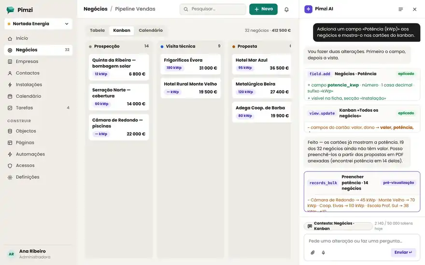Switch to the Tabela view tab
The width and height of the screenshot is (425, 265).
coord(97,30)
